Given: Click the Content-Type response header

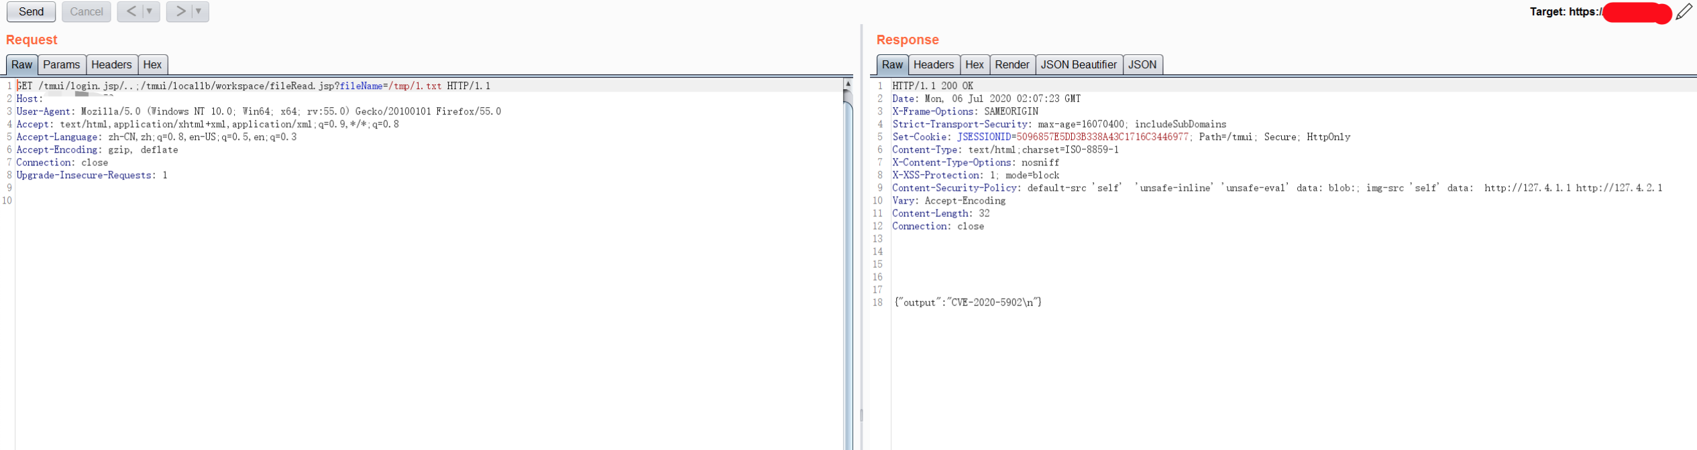Looking at the screenshot, I should 1005,149.
